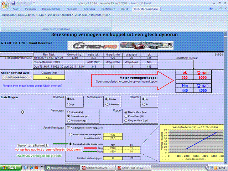Screen dimensions: 228x171
Task: Click the Save icon in quick access toolbar
Action: click(13, 3)
